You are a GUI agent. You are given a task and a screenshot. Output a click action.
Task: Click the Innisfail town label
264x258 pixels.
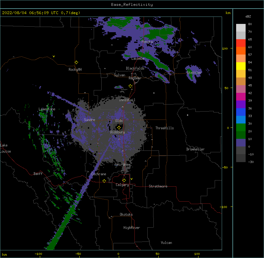coord(127,100)
